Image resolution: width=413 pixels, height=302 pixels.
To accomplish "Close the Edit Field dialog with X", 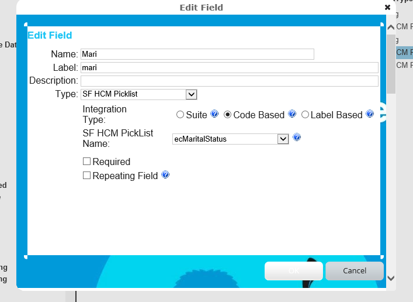I will tap(387, 8).
